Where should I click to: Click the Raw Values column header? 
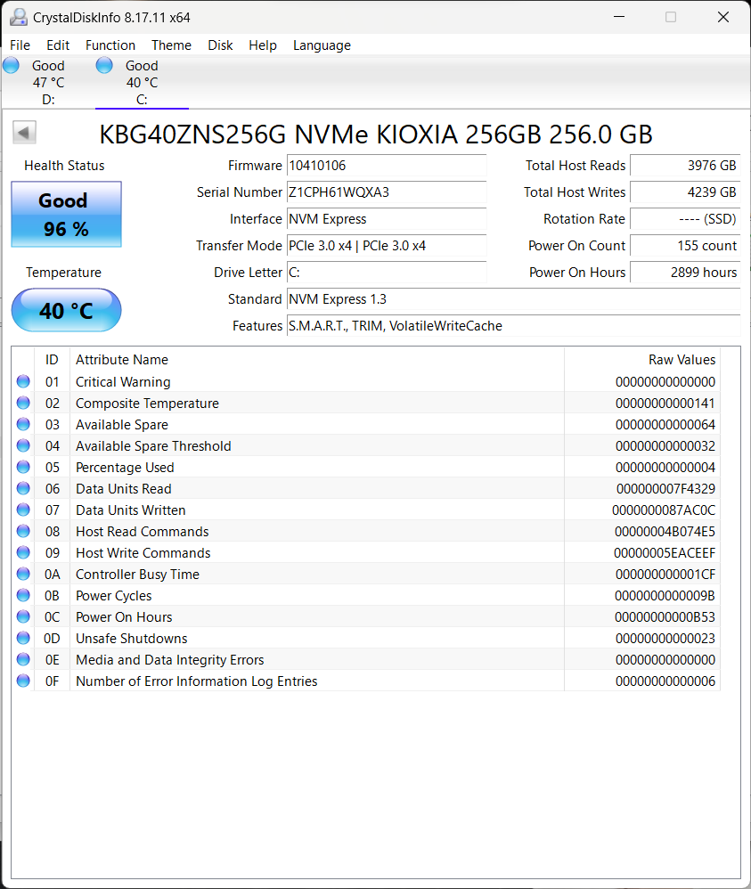[641, 360]
